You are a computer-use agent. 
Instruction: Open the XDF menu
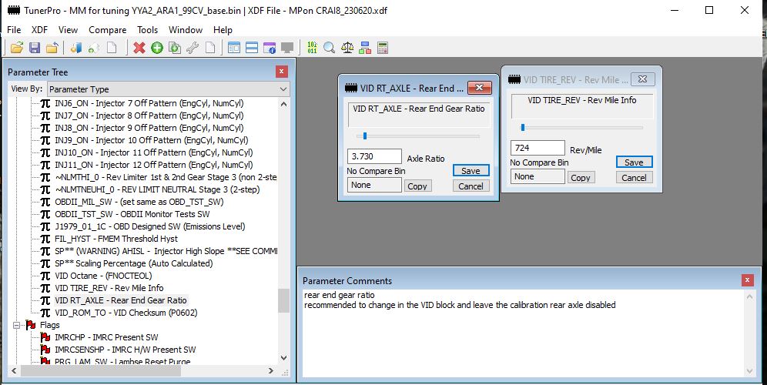tap(40, 29)
